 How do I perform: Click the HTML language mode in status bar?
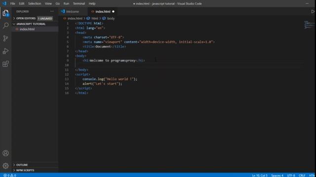tap(312, 176)
